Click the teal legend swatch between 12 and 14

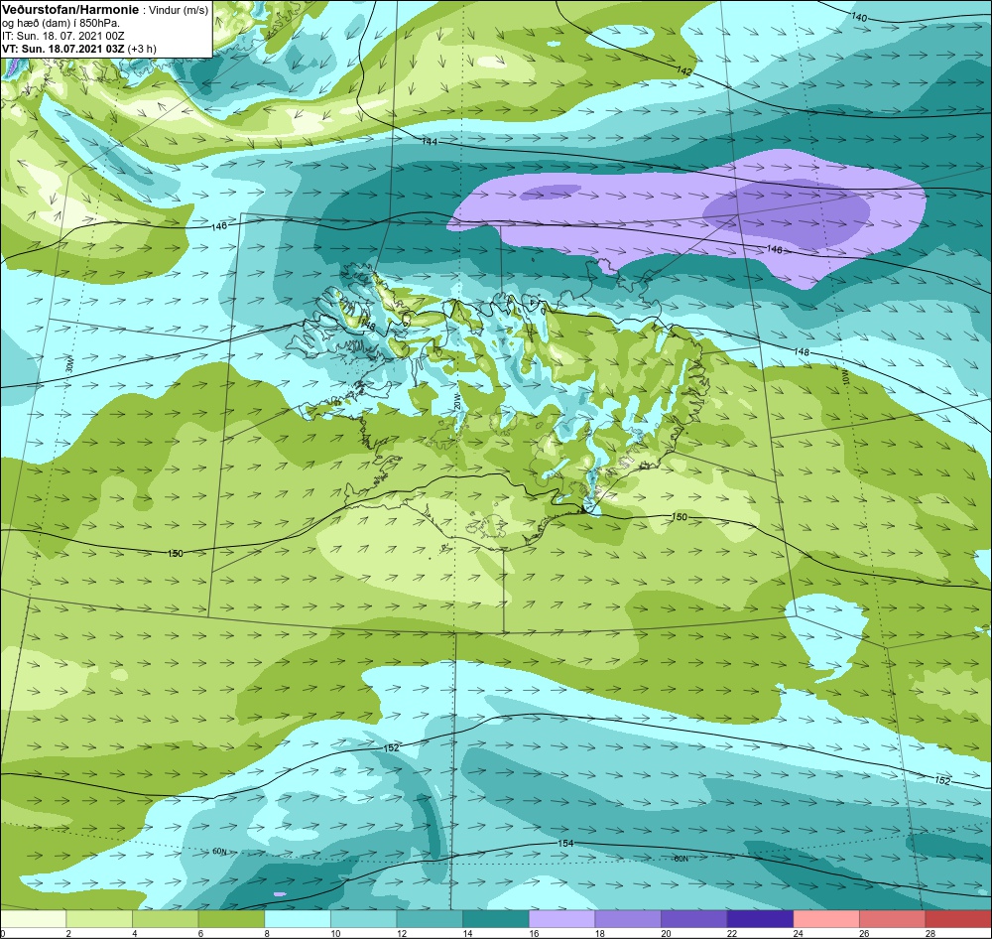[430, 918]
